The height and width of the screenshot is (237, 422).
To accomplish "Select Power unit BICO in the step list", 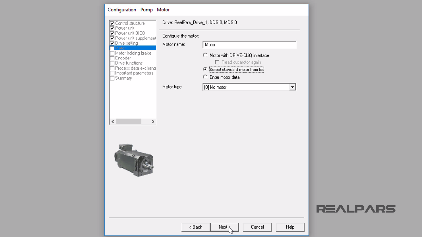I will pyautogui.click(x=130, y=33).
